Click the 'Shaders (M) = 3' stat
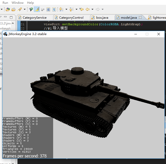The width and height of the screenshot is (166, 164). [15, 135]
